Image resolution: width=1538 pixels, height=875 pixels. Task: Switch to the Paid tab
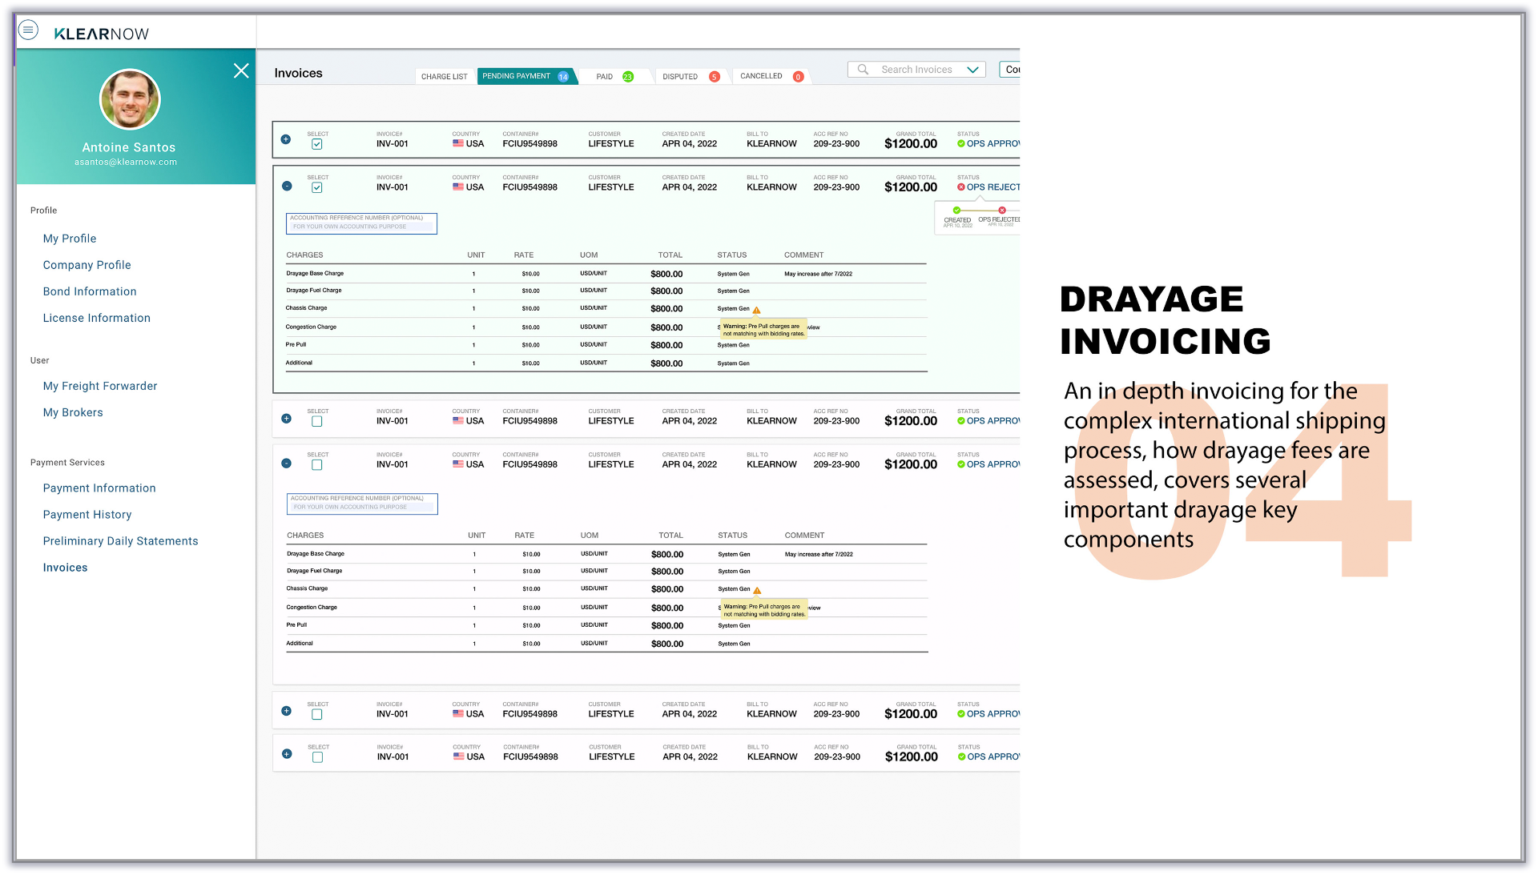(x=605, y=77)
